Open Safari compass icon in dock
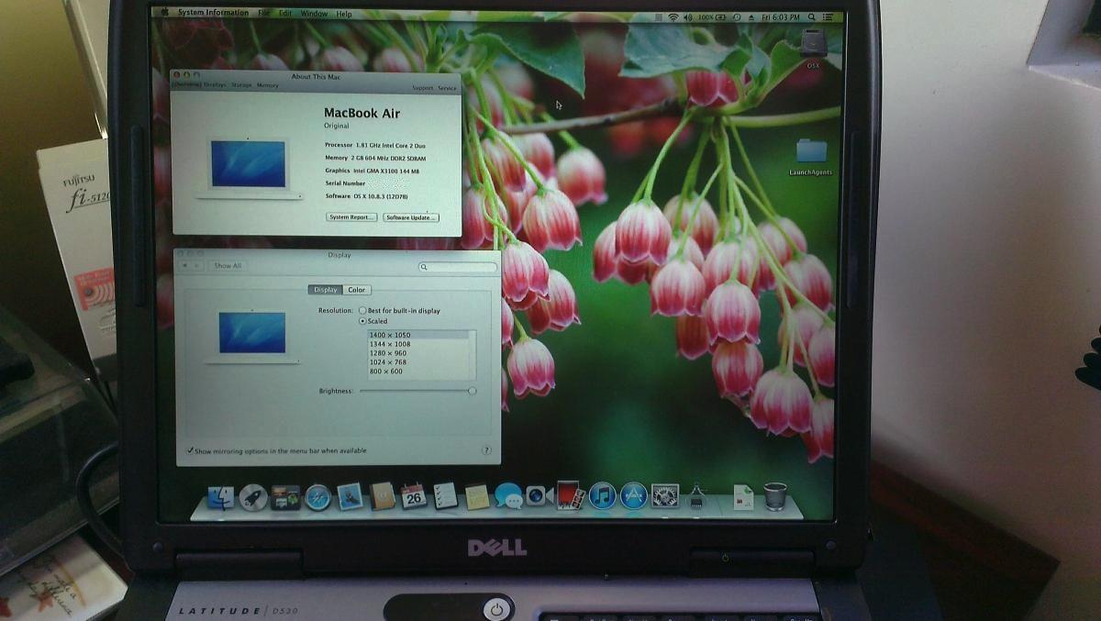Screen dimensions: 1101x621 coord(317,497)
